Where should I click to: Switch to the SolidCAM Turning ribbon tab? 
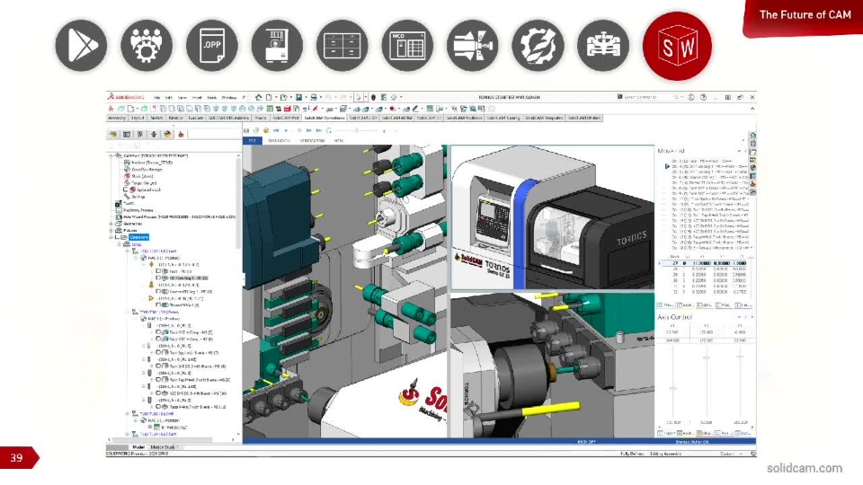click(503, 118)
